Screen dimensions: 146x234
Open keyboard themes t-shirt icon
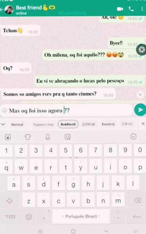[28, 137]
